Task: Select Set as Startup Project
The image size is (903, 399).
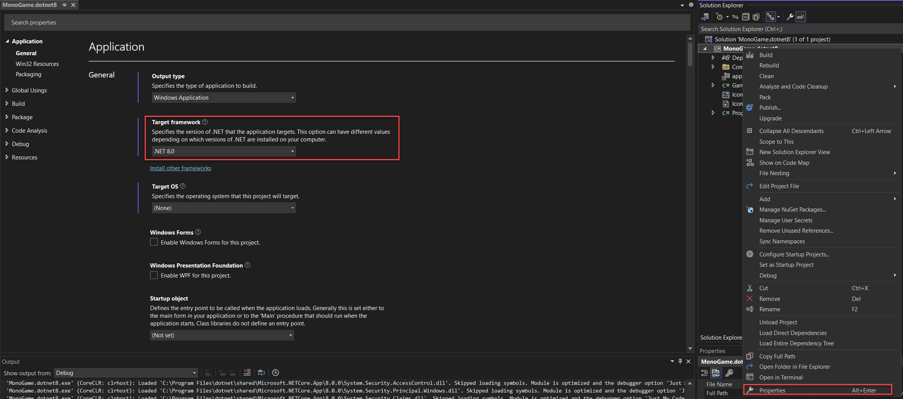Action: 821,265
